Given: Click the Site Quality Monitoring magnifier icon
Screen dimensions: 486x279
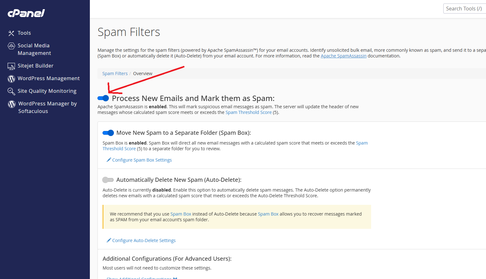Looking at the screenshot, I should [11, 91].
